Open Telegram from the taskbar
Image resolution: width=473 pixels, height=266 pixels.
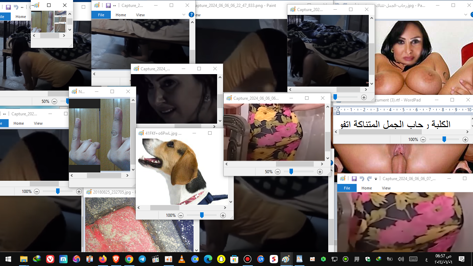142,259
